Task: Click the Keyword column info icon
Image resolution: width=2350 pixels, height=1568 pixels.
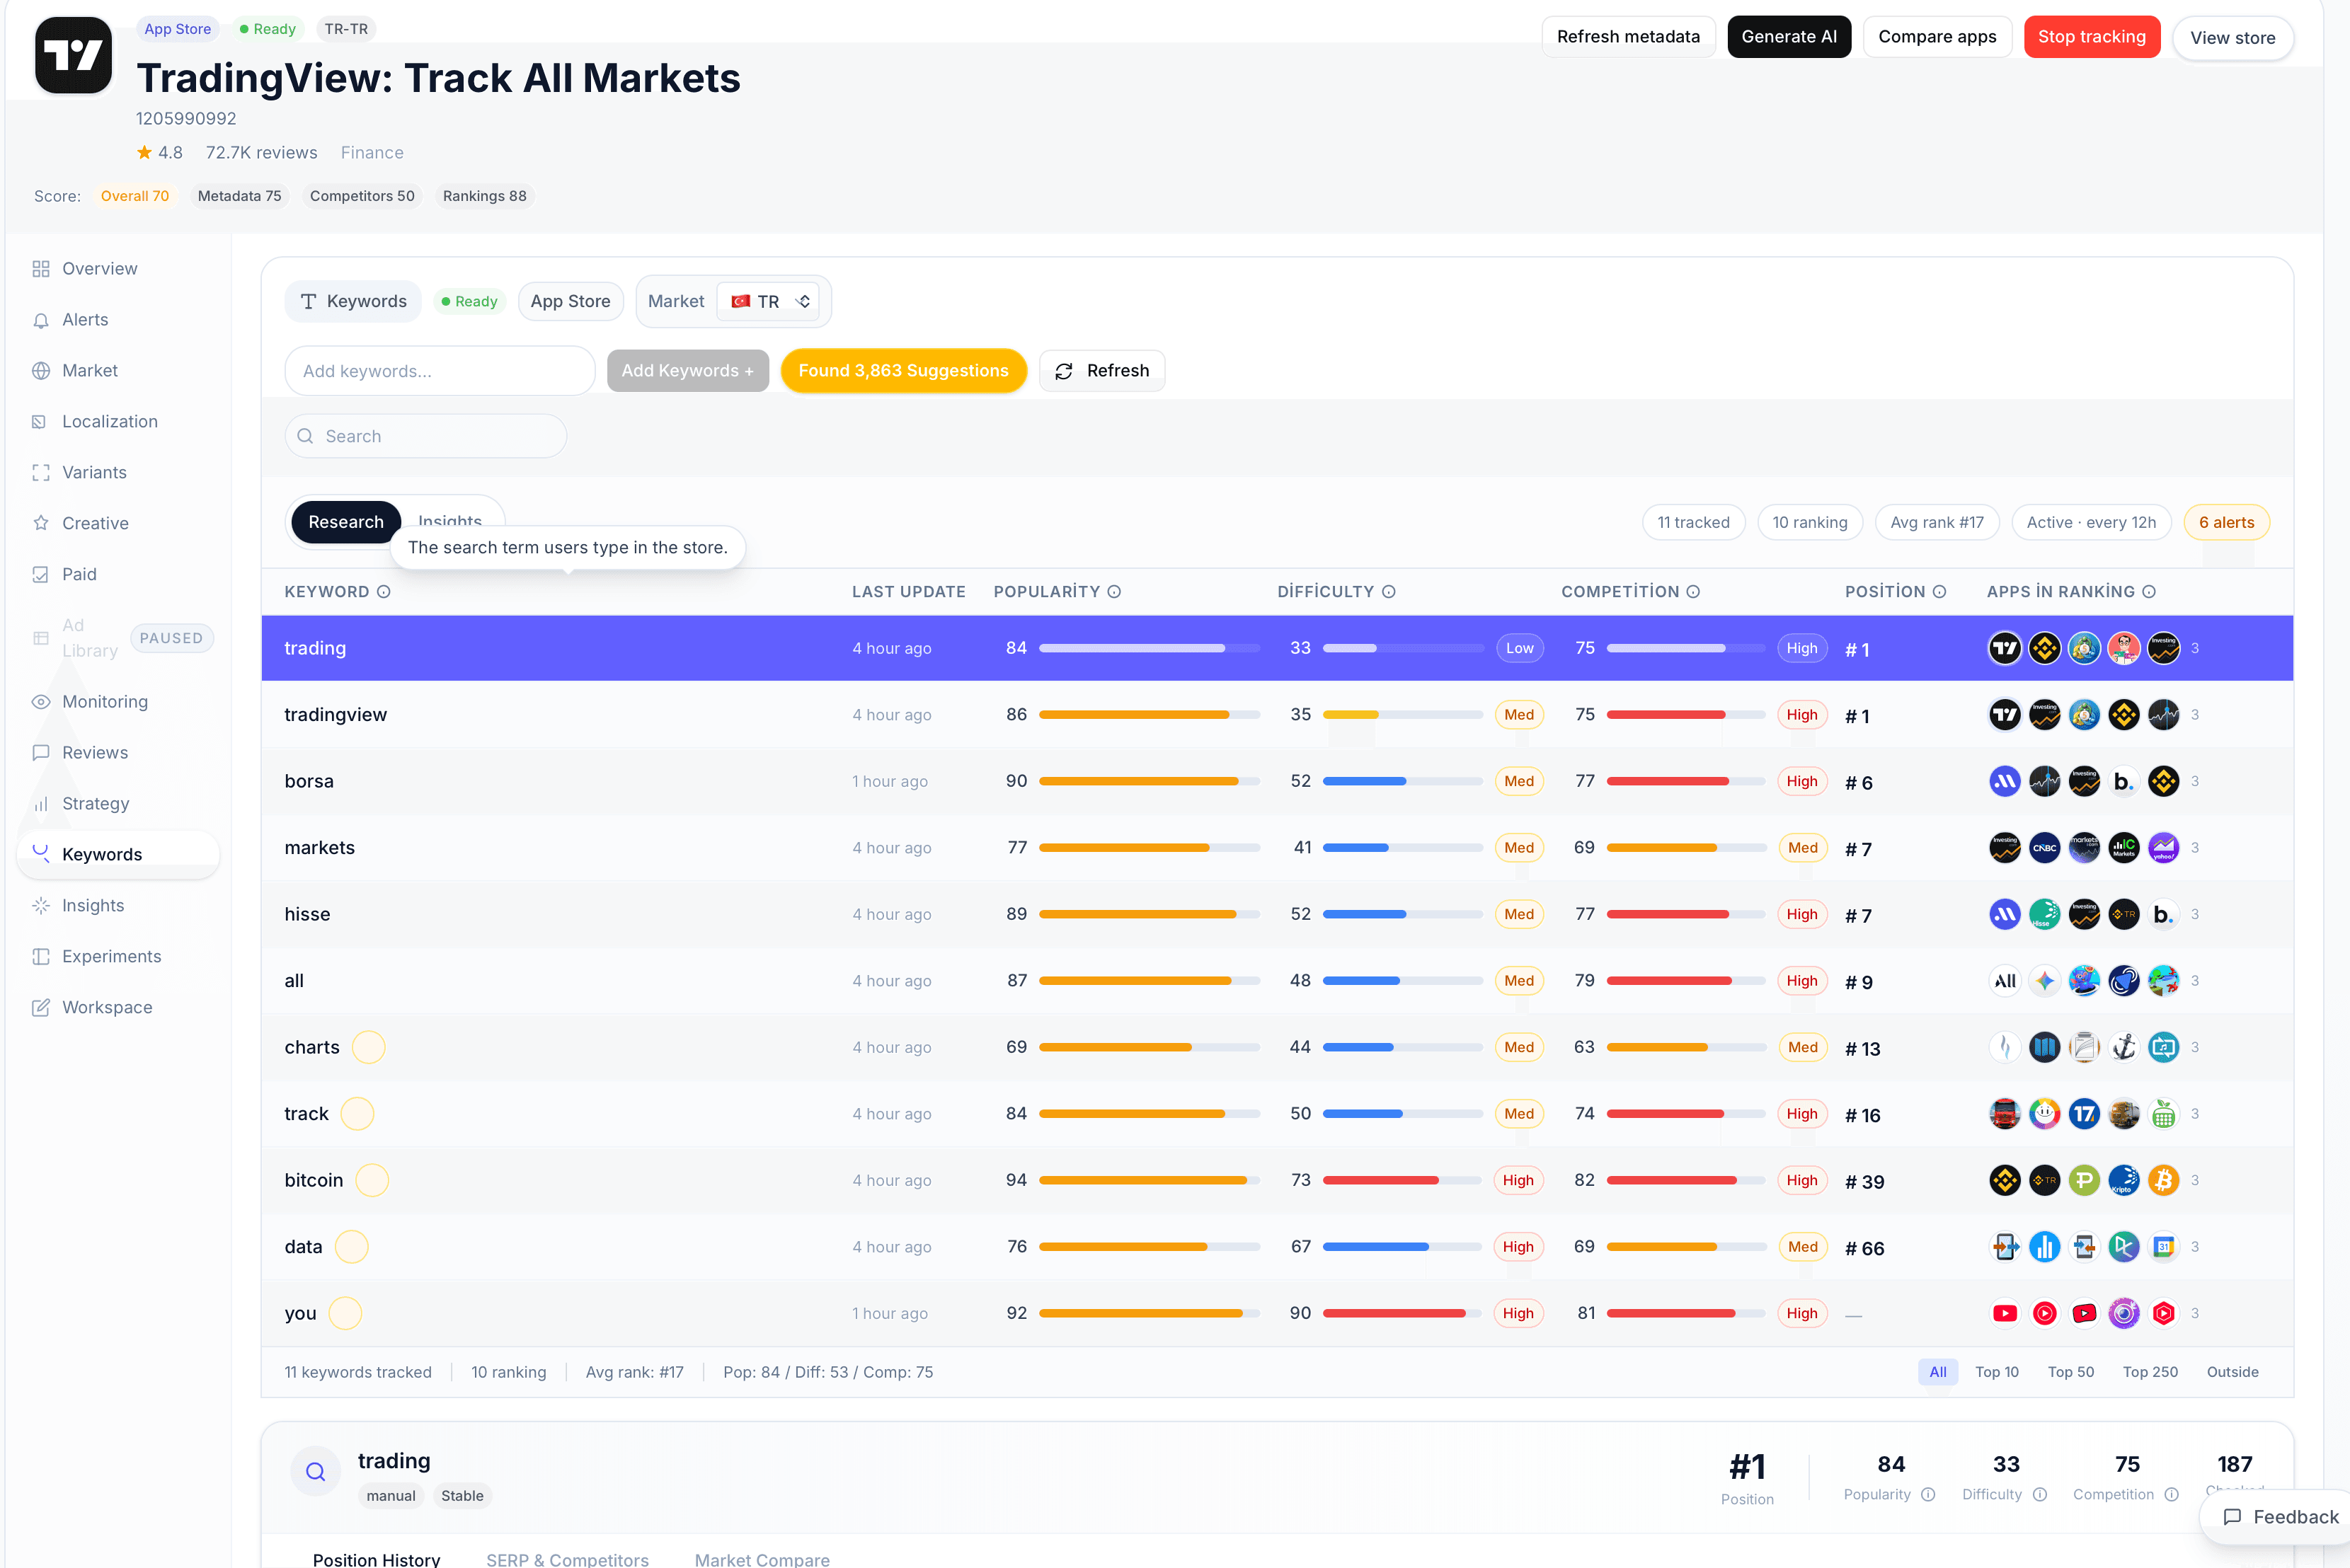Action: click(383, 592)
